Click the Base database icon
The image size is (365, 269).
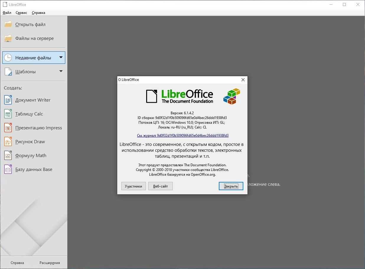click(x=8, y=169)
